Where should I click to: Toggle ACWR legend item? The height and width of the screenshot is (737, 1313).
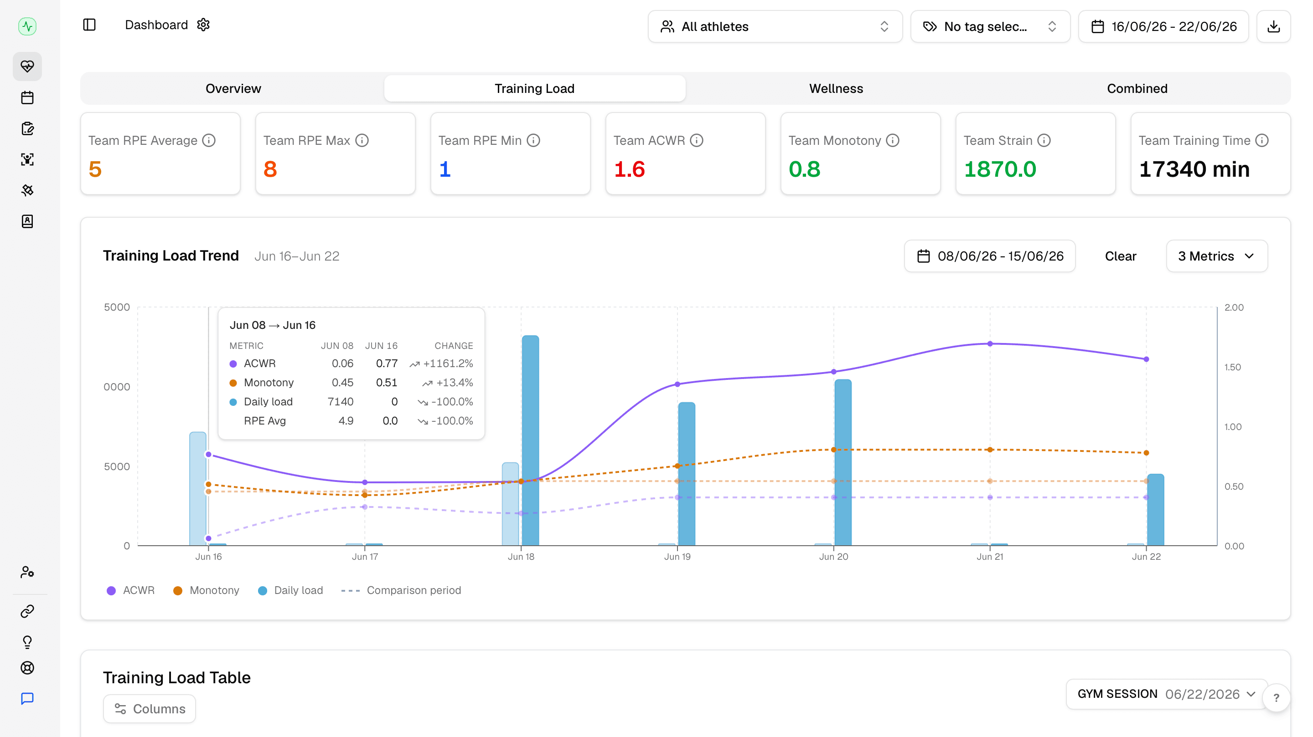click(130, 590)
